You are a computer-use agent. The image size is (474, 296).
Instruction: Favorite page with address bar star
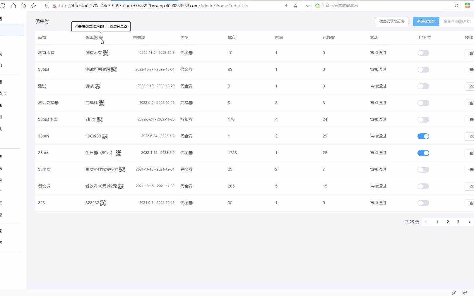(x=295, y=6)
